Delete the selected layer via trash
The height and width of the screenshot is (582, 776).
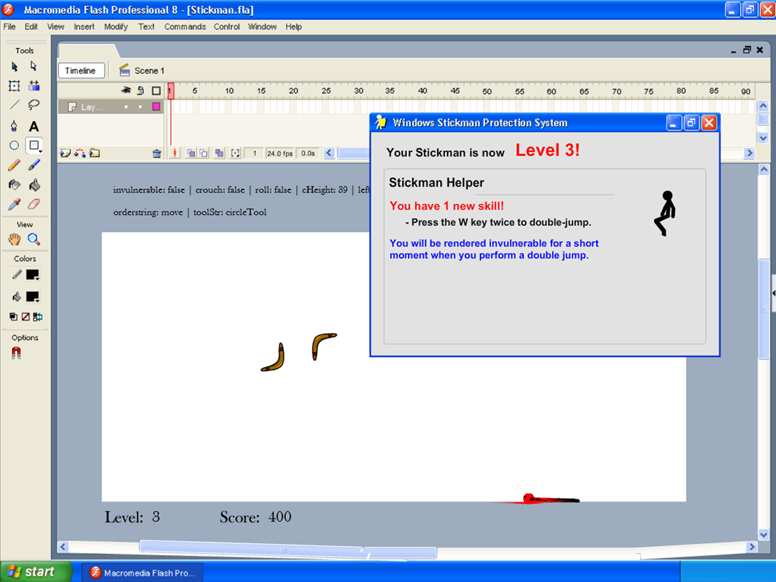pyautogui.click(x=156, y=153)
